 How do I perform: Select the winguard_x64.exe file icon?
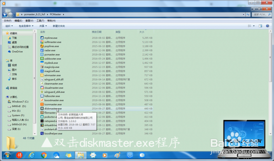pyautogui.click(x=42, y=92)
